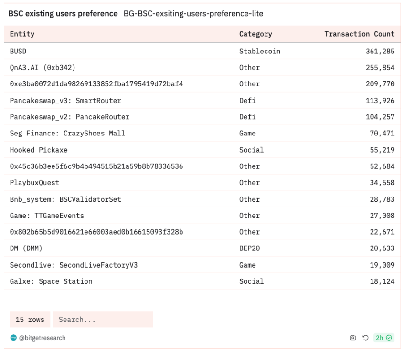Select the Galxe: Space Station row
This screenshot has height=352, width=404.
click(202, 281)
